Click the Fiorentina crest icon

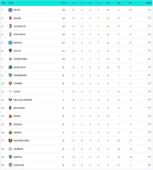pyautogui.click(x=10, y=59)
